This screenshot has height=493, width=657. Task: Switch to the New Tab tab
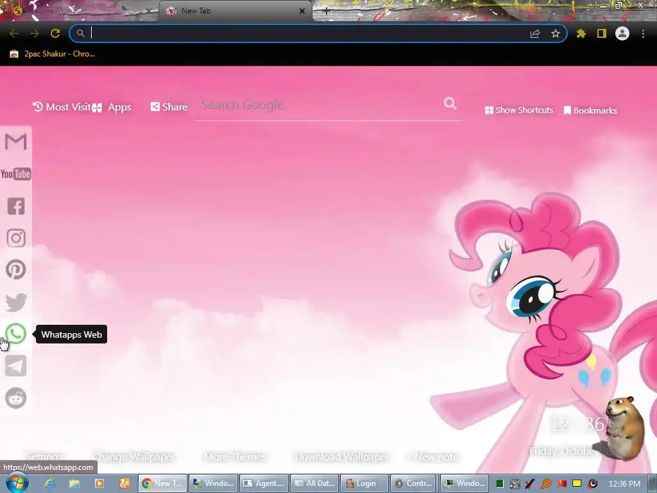tap(235, 11)
